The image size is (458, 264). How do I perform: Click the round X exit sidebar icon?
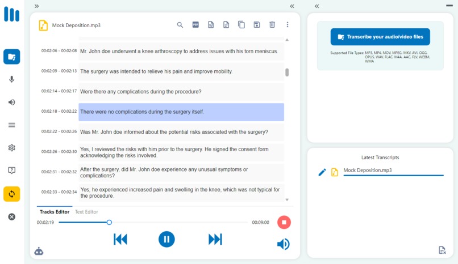pyautogui.click(x=12, y=216)
